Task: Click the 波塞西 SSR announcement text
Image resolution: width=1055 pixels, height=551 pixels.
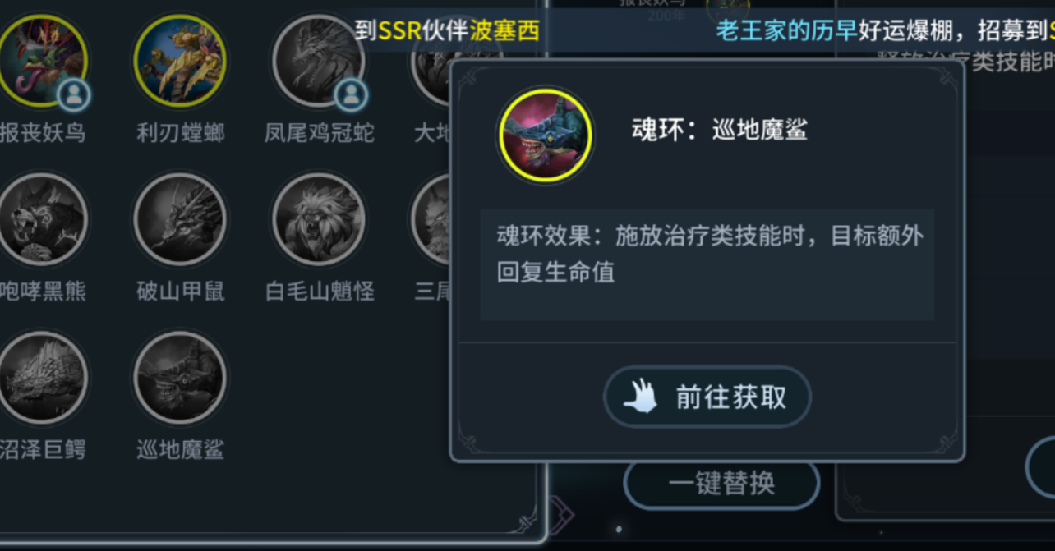Action: click(x=448, y=31)
